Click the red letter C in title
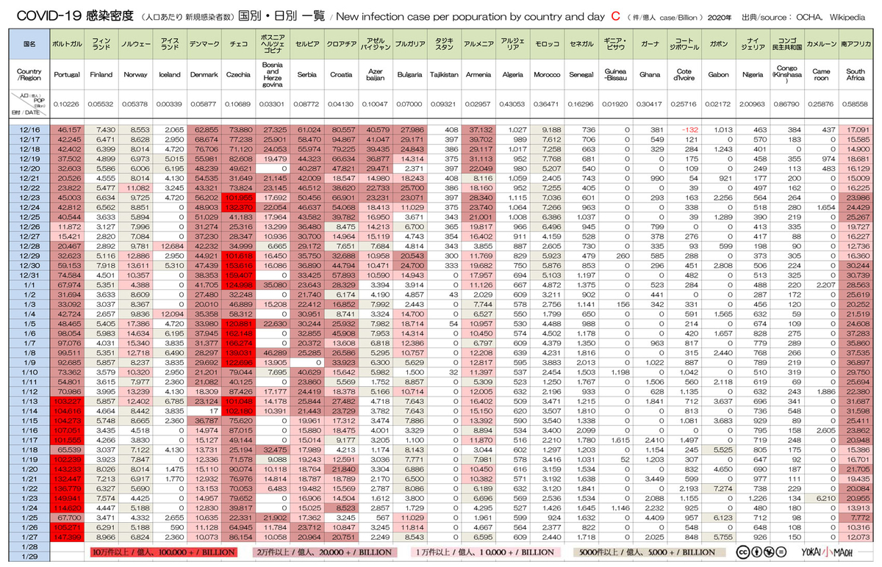 click(616, 16)
